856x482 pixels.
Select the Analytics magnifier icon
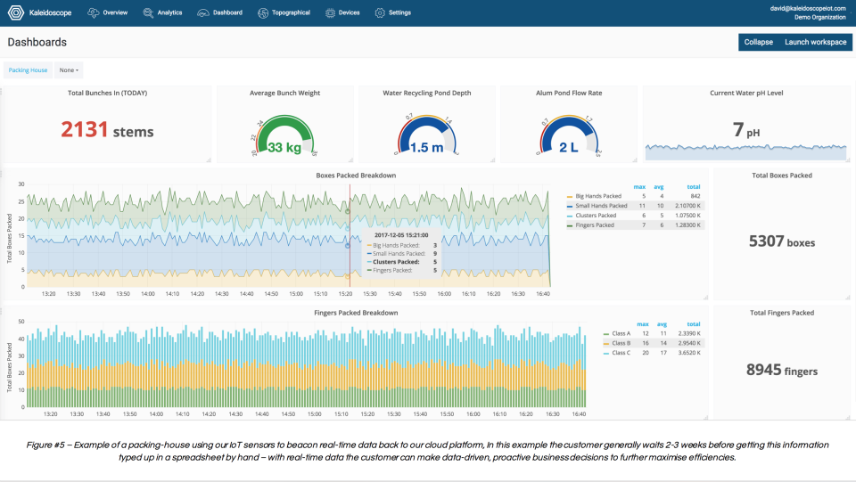point(148,12)
